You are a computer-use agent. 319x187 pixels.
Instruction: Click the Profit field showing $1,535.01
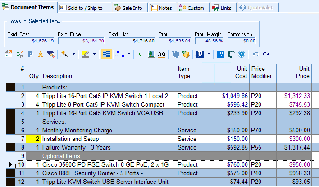[x=175, y=41]
